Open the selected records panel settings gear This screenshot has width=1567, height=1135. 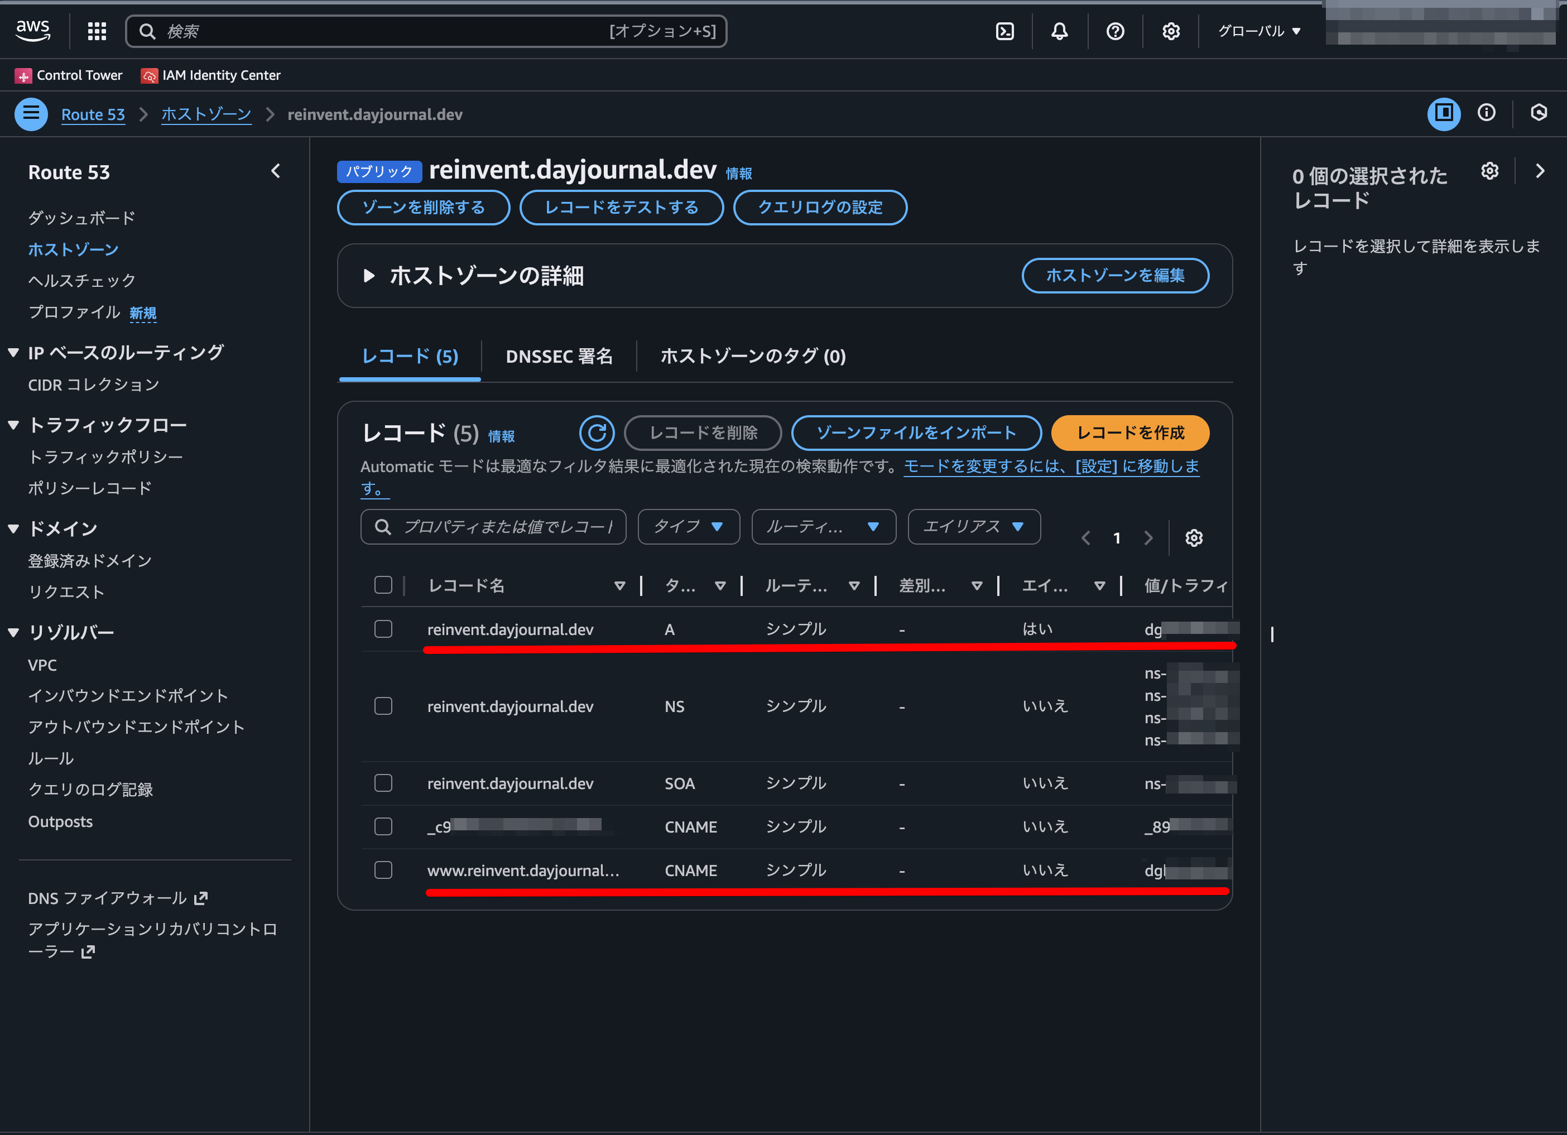click(x=1489, y=171)
